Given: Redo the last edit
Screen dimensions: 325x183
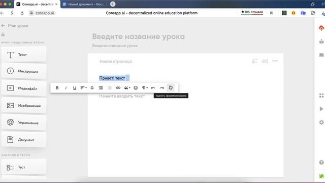Looking at the screenshot, I should click(x=162, y=88).
